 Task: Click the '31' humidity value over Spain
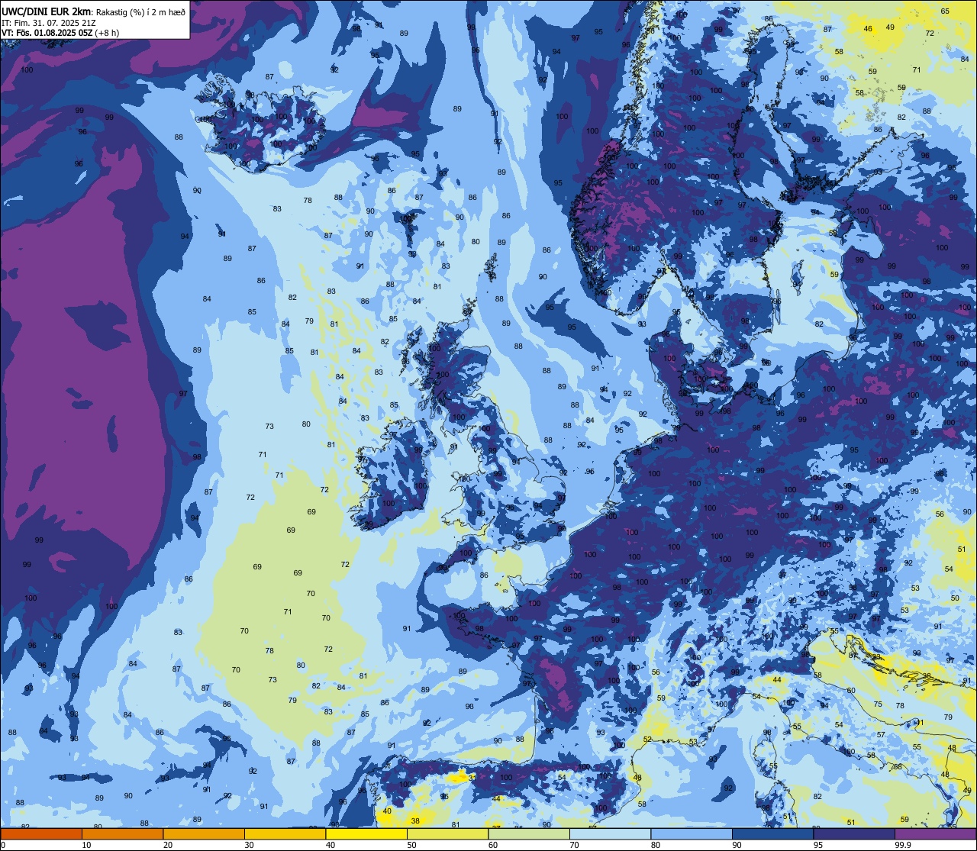point(472,778)
